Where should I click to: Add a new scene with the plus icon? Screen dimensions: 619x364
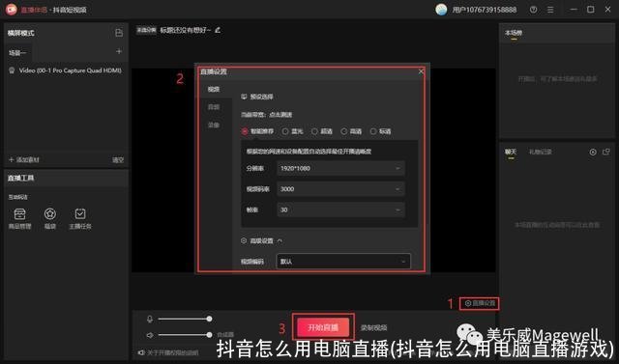(x=118, y=51)
